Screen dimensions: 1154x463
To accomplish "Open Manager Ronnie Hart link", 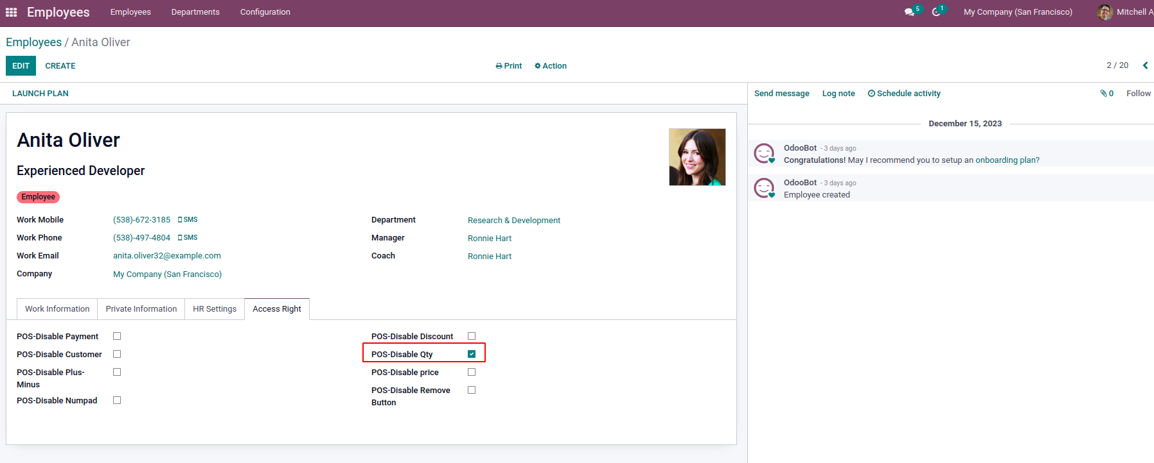I will 490,239.
